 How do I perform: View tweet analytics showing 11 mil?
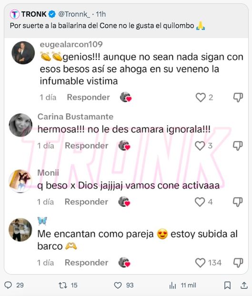point(172,286)
